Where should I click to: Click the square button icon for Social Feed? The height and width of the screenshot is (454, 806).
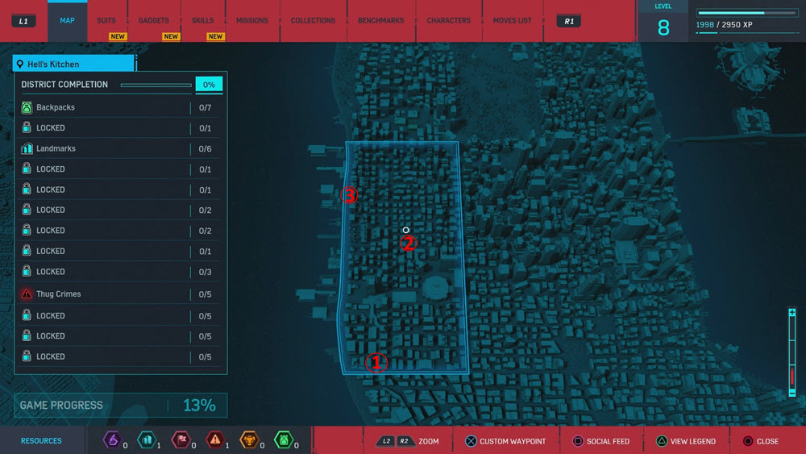(578, 441)
